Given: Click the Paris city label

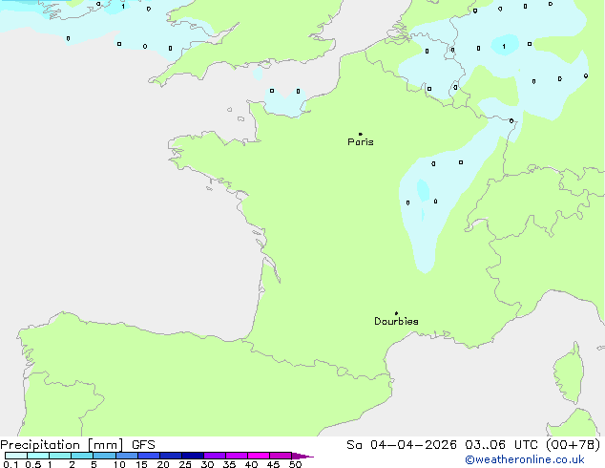Looking at the screenshot, I should (x=361, y=141).
